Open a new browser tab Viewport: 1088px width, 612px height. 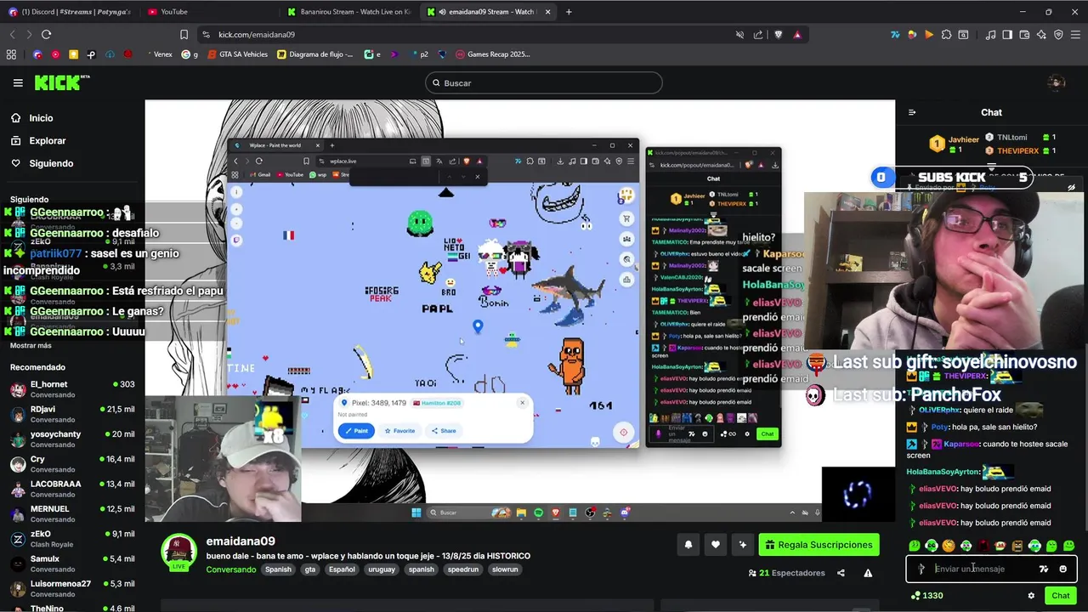click(x=569, y=12)
